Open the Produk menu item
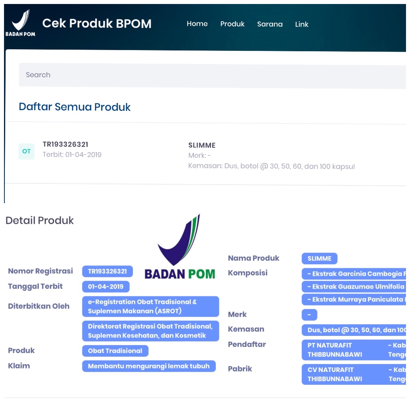Image resolution: width=410 pixels, height=410 pixels. click(232, 24)
